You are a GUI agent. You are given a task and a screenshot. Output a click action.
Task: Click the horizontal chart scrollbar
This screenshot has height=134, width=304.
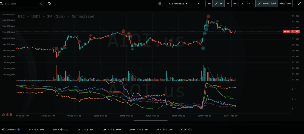point(150,120)
